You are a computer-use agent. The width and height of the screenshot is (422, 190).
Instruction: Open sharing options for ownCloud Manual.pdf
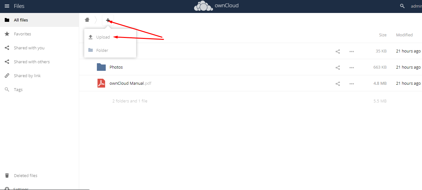337,83
